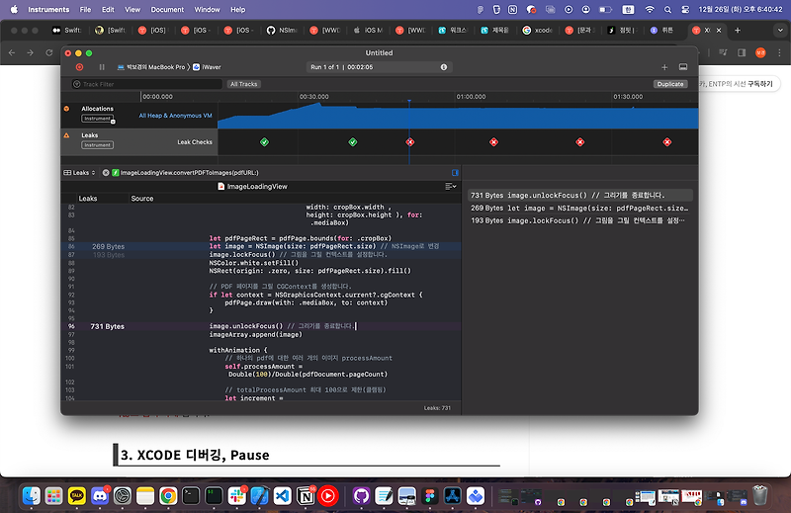Click the gray circle icon before the convertPDFToImages breadcrumb
The image size is (791, 513).
point(106,173)
